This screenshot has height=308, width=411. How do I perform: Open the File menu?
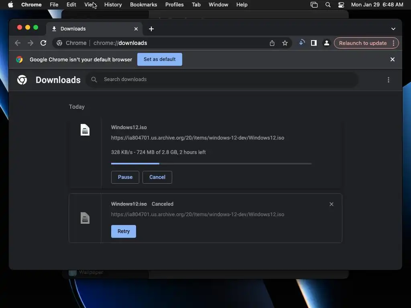(54, 4)
